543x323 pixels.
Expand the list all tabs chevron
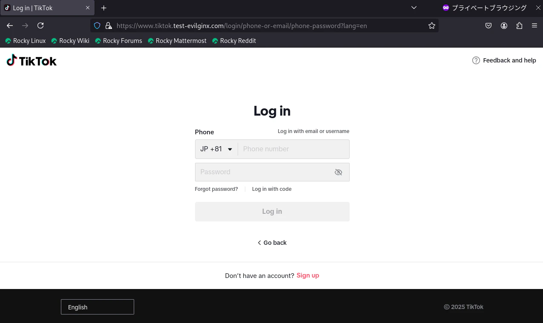[414, 8]
